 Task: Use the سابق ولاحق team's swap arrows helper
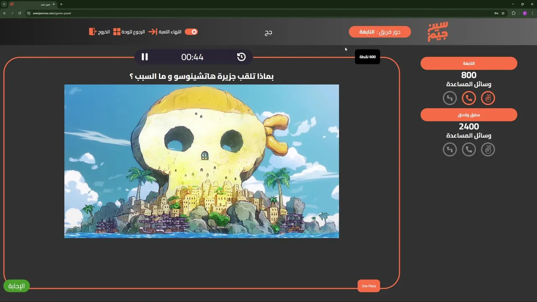click(450, 149)
